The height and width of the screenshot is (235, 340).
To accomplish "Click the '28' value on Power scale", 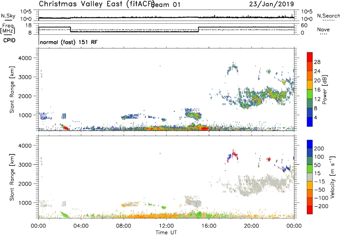I will point(317,62).
